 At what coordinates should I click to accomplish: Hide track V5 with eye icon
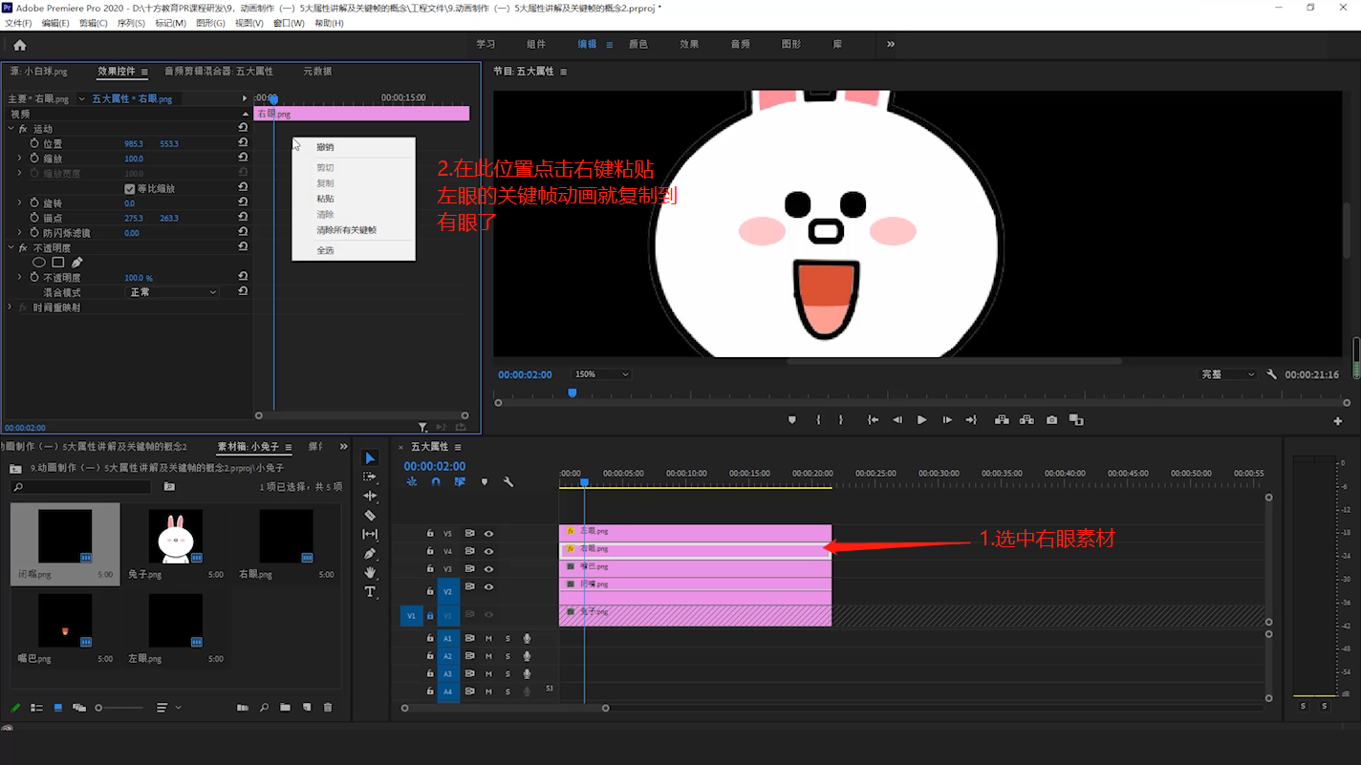pos(488,534)
